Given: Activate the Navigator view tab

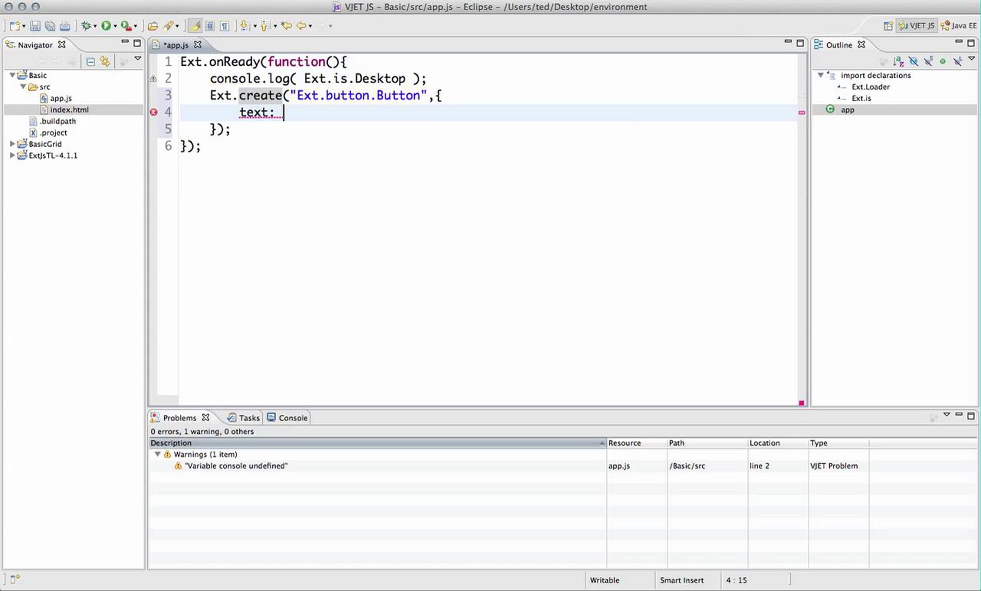Looking at the screenshot, I should tap(35, 45).
